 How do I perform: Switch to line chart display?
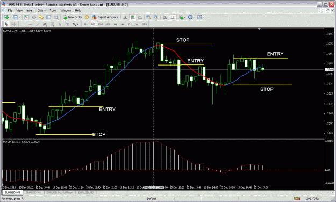pyautogui.click(x=140, y=17)
